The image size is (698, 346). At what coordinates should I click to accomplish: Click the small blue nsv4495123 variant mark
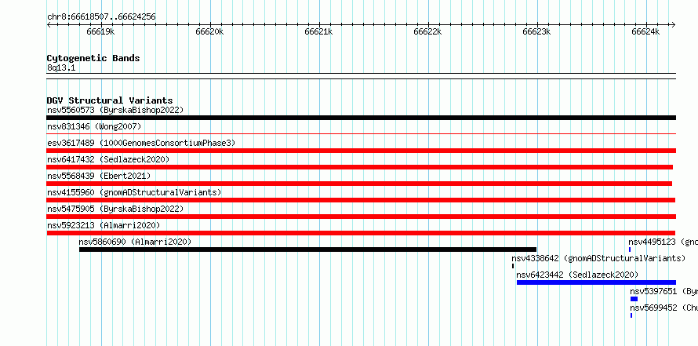[x=630, y=249]
